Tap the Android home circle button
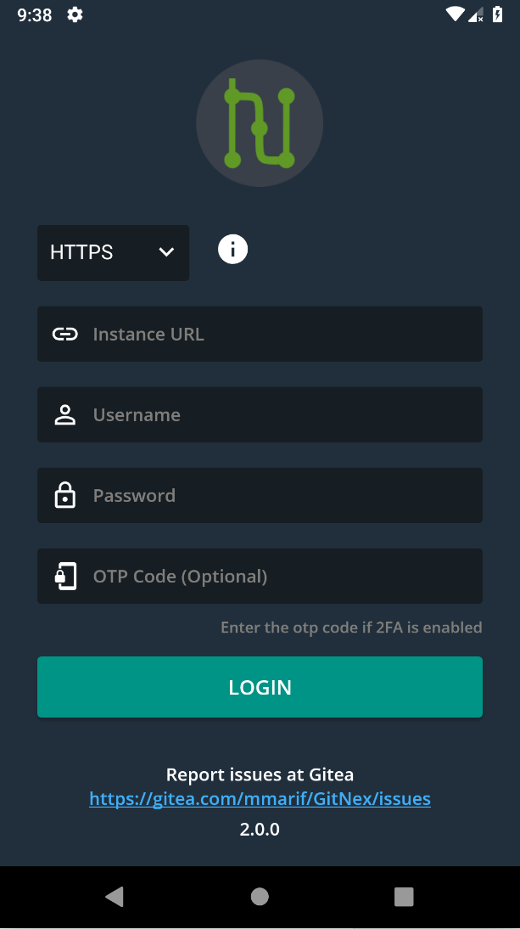Screen dimensions: 520x929 pyautogui.click(x=260, y=897)
